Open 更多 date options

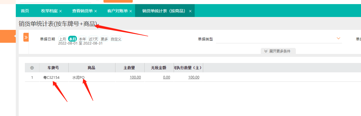click(x=104, y=39)
